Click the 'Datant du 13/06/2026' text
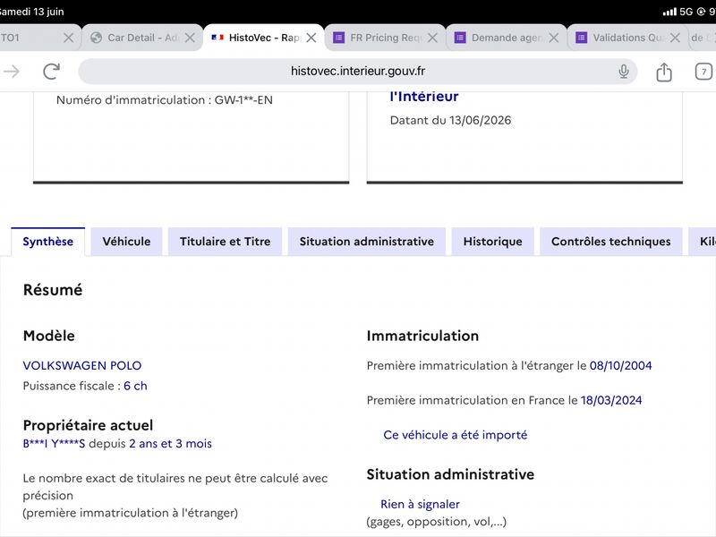716x537 pixels. tap(450, 120)
